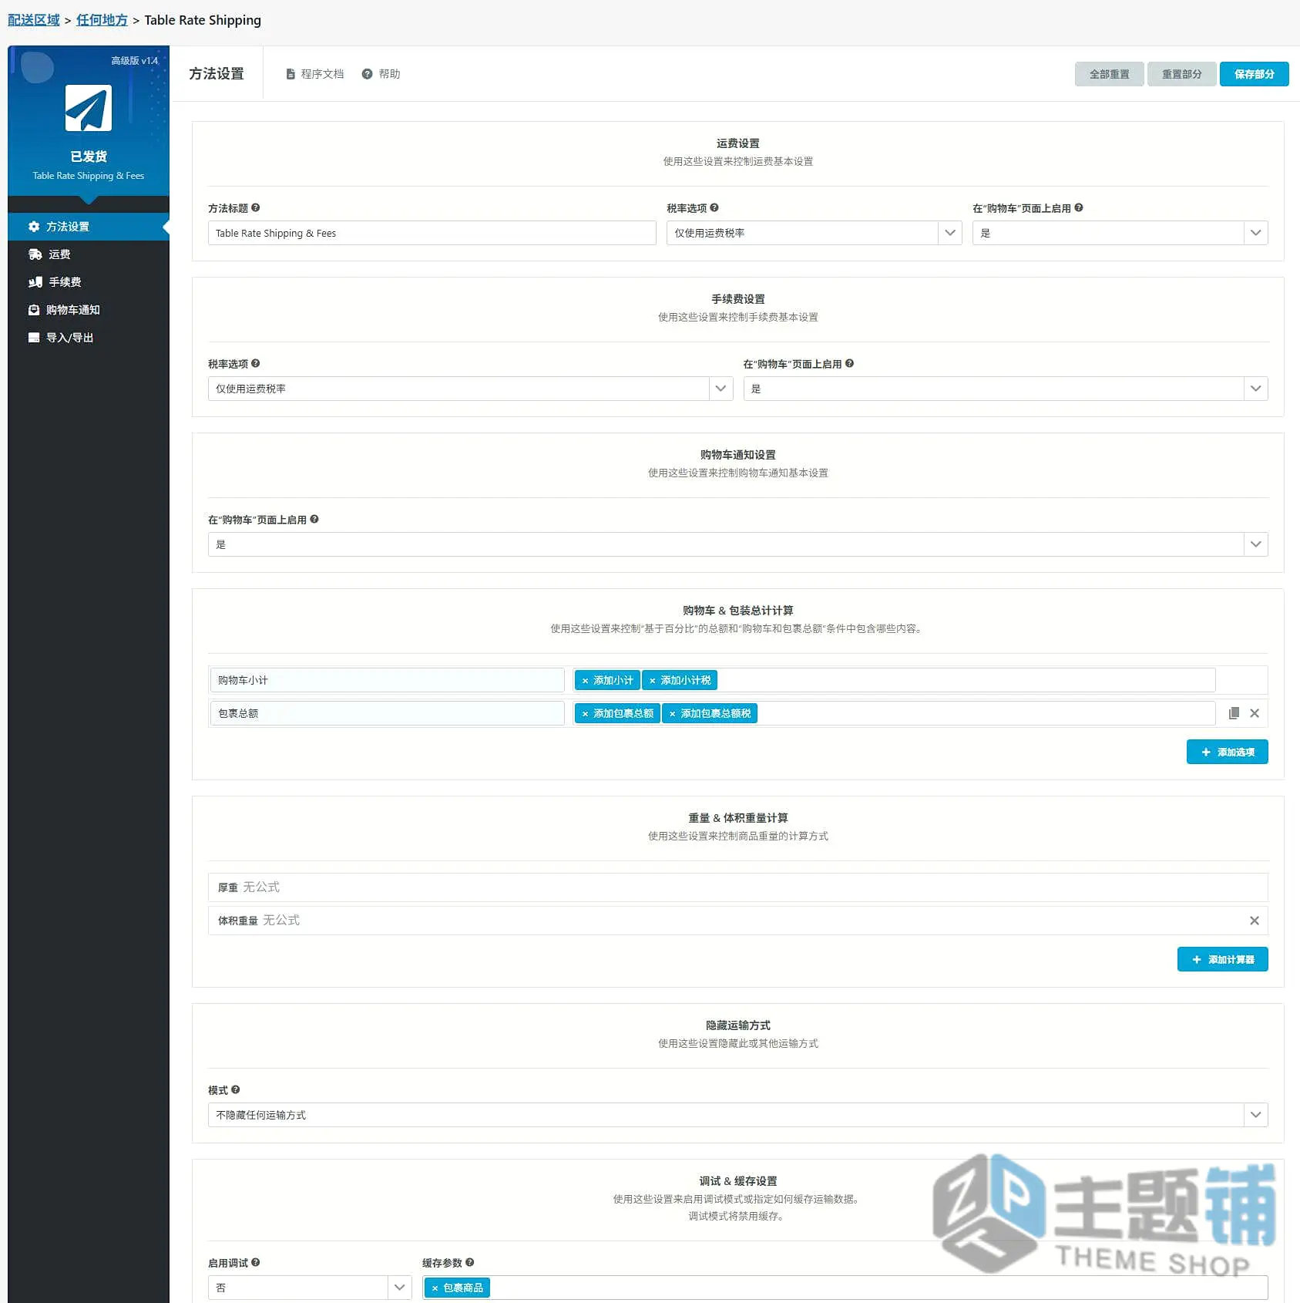Open 购物车通知 sidebar section
The width and height of the screenshot is (1300, 1303).
pos(88,310)
